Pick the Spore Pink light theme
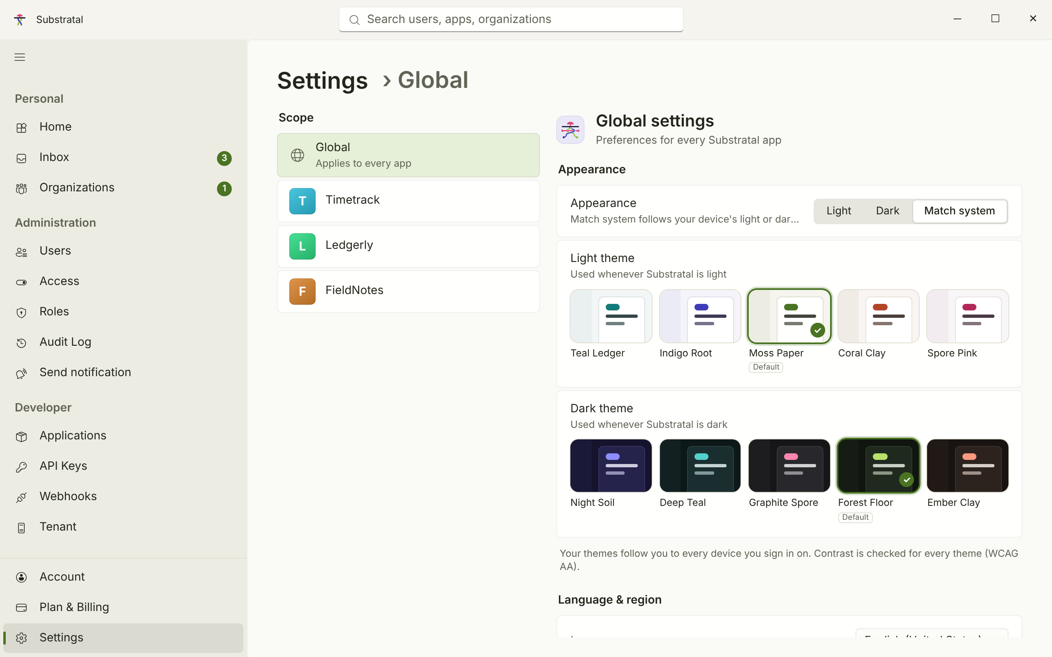Image resolution: width=1052 pixels, height=657 pixels. click(968, 316)
